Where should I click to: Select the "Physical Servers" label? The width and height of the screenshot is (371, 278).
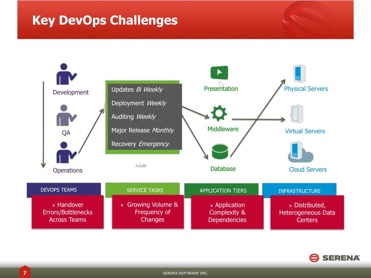(x=306, y=89)
